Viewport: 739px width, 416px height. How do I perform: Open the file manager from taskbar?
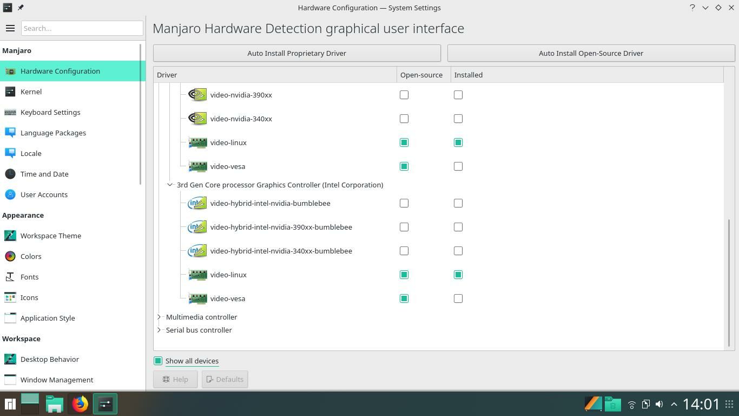tap(55, 404)
